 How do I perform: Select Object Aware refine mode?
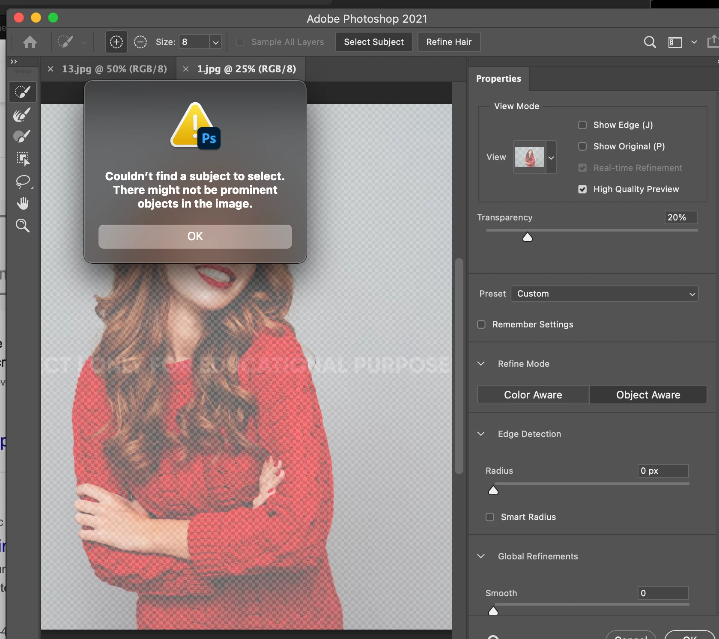coord(648,395)
